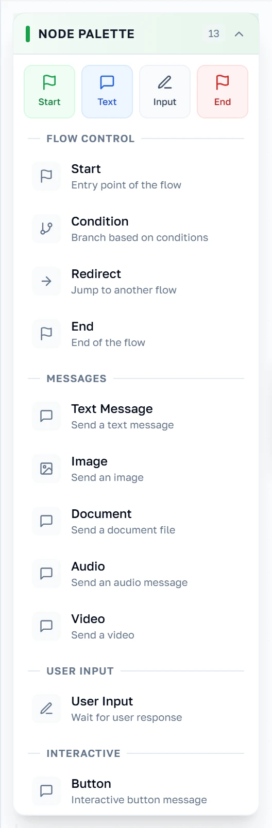Select the red End quick-add tile

click(x=223, y=92)
